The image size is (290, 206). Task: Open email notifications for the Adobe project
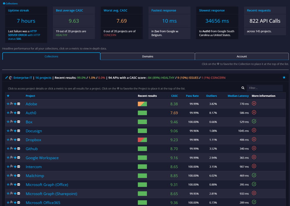[19, 104]
